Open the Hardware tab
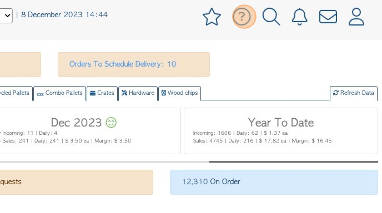This screenshot has width=382, height=213. click(x=138, y=93)
